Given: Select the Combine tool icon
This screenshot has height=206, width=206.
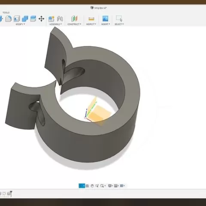Looking at the screenshot, I should pyautogui.click(x=25, y=19).
